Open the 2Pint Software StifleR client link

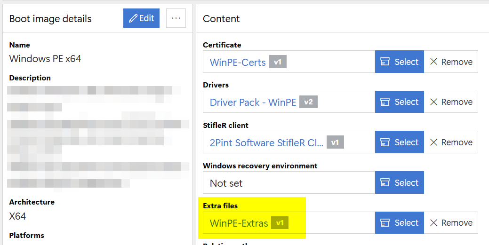pyautogui.click(x=266, y=142)
